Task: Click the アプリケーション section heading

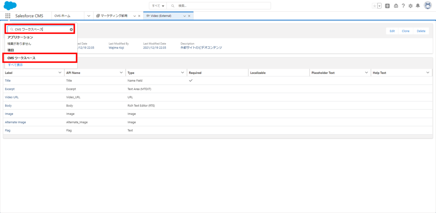Action: (x=20, y=37)
